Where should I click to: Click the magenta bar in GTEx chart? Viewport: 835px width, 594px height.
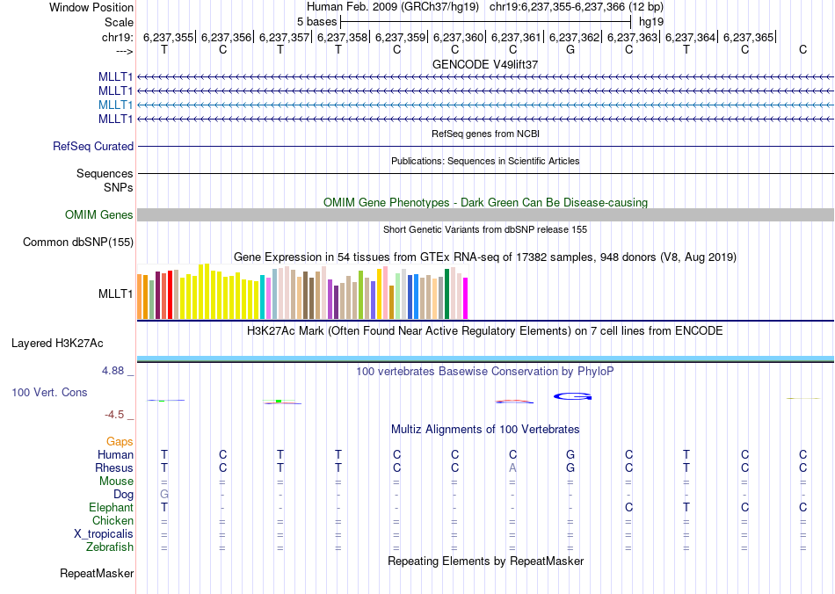tap(466, 298)
